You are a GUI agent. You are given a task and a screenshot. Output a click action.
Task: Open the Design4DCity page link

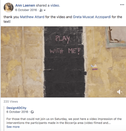click(16, 108)
